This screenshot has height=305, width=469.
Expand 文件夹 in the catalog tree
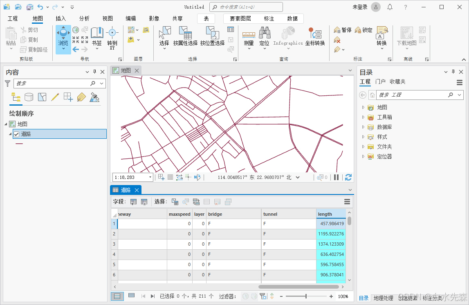click(x=363, y=147)
